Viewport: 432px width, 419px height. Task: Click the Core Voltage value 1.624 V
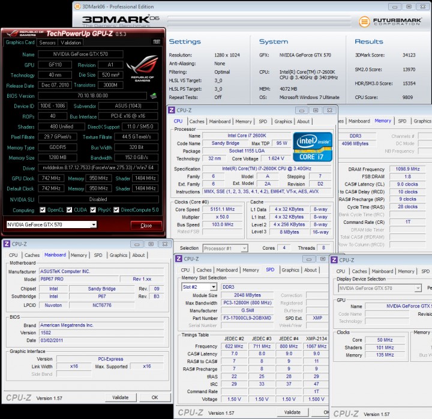[x=276, y=158]
